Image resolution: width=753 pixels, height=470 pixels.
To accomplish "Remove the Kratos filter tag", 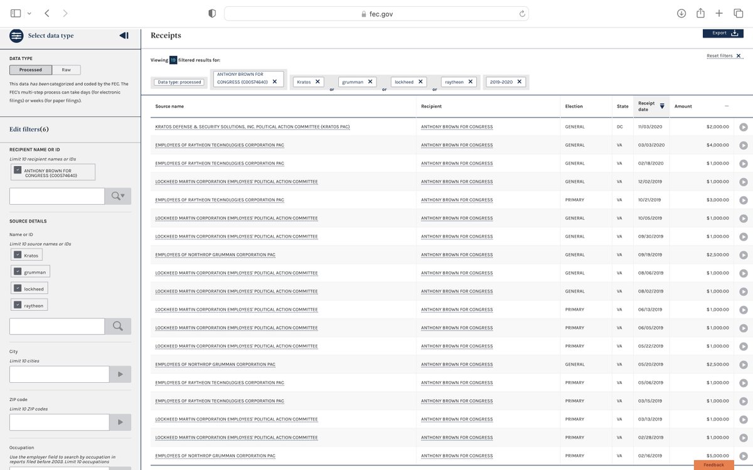I will pos(317,81).
